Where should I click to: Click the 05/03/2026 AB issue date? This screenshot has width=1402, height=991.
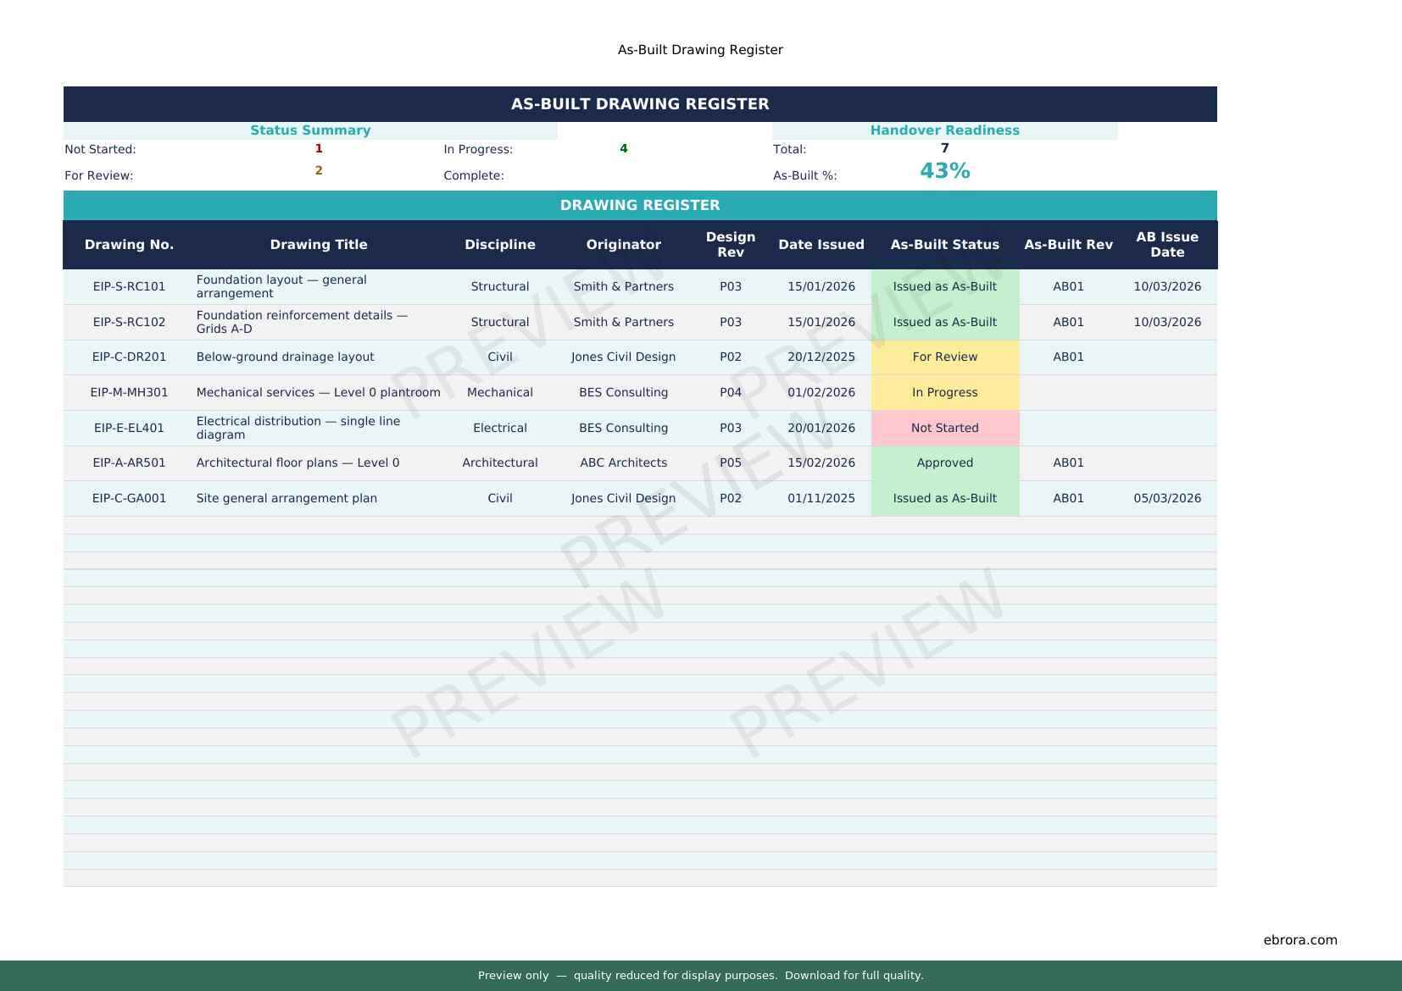pyautogui.click(x=1166, y=498)
